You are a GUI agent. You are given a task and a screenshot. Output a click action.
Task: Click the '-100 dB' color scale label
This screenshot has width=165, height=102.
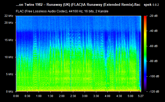click(154, 76)
